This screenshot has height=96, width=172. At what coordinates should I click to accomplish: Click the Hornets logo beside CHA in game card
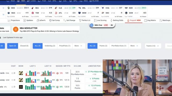[x=103, y=8]
